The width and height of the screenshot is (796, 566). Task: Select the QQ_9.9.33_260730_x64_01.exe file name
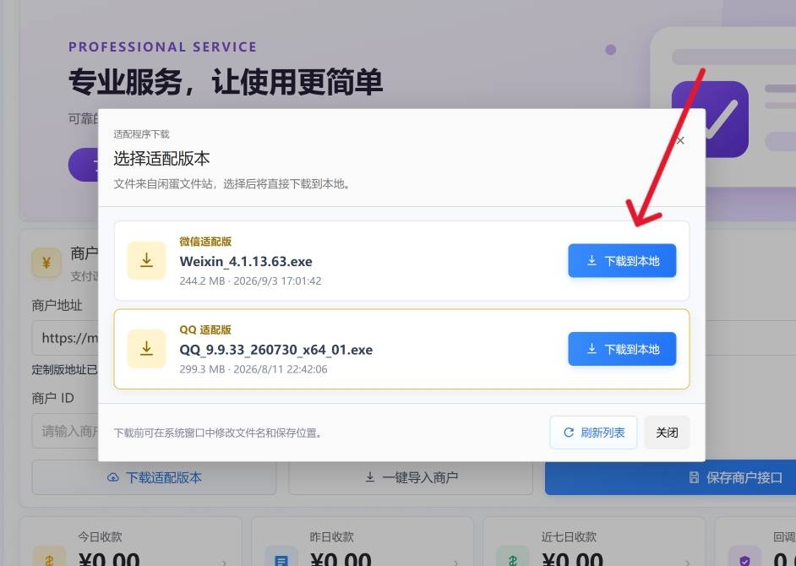pos(276,350)
